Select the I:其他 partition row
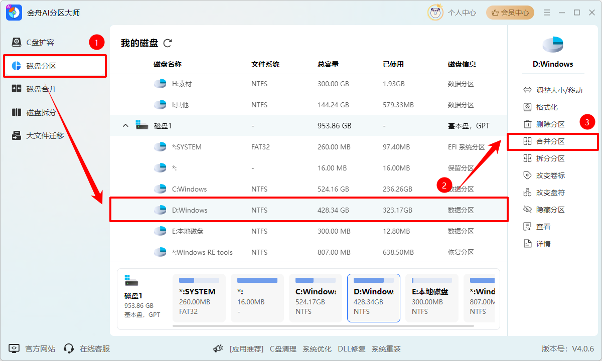This screenshot has height=361, width=602. 309,105
